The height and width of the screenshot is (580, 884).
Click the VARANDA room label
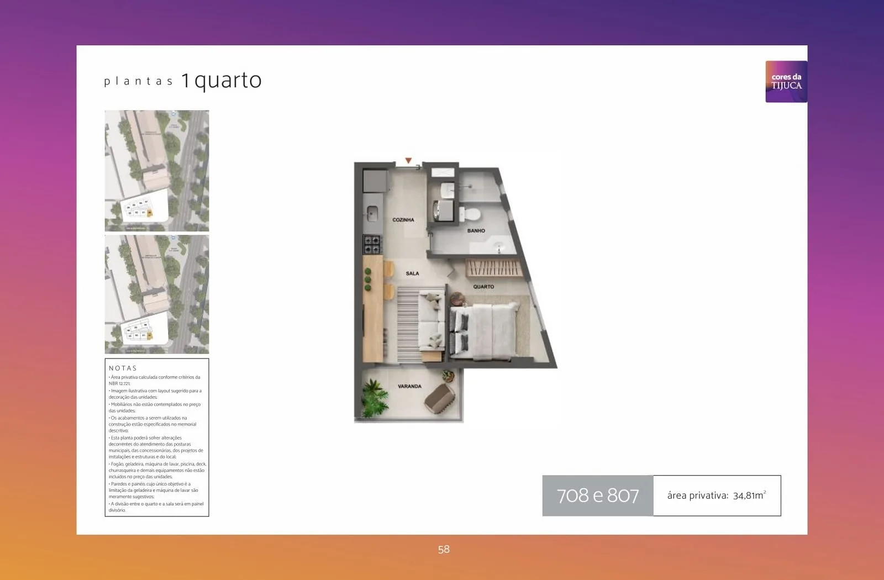[409, 386]
